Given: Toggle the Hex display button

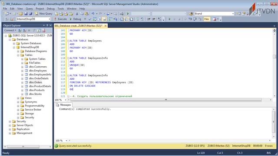Looking at the screenshot, I should (207, 19).
